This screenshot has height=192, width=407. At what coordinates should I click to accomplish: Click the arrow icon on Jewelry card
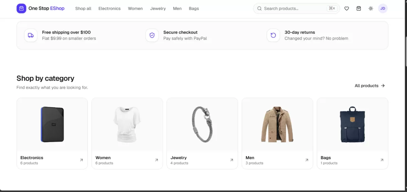point(232,160)
